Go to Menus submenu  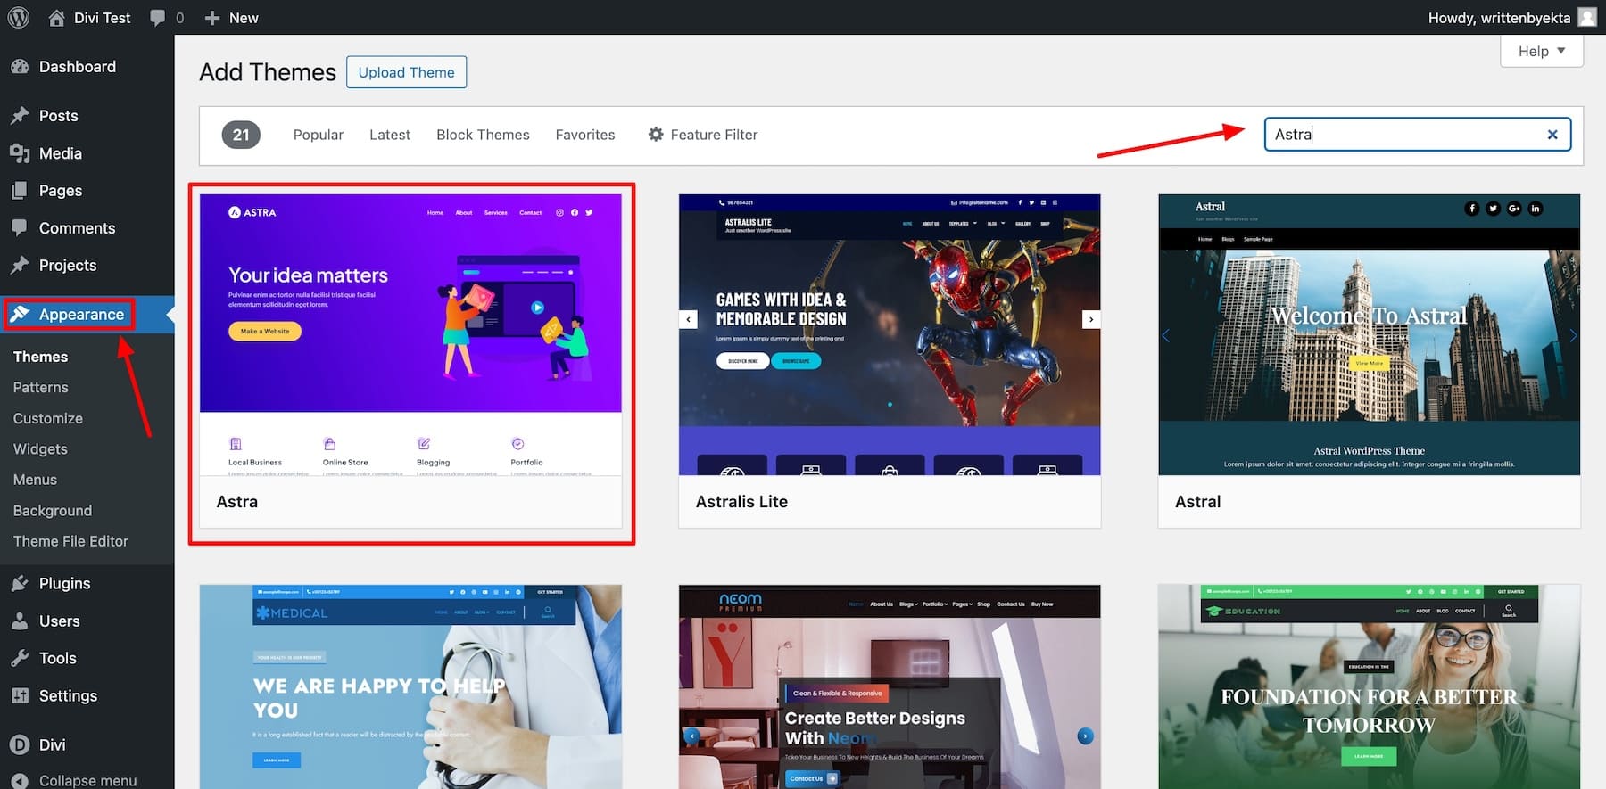(x=35, y=480)
